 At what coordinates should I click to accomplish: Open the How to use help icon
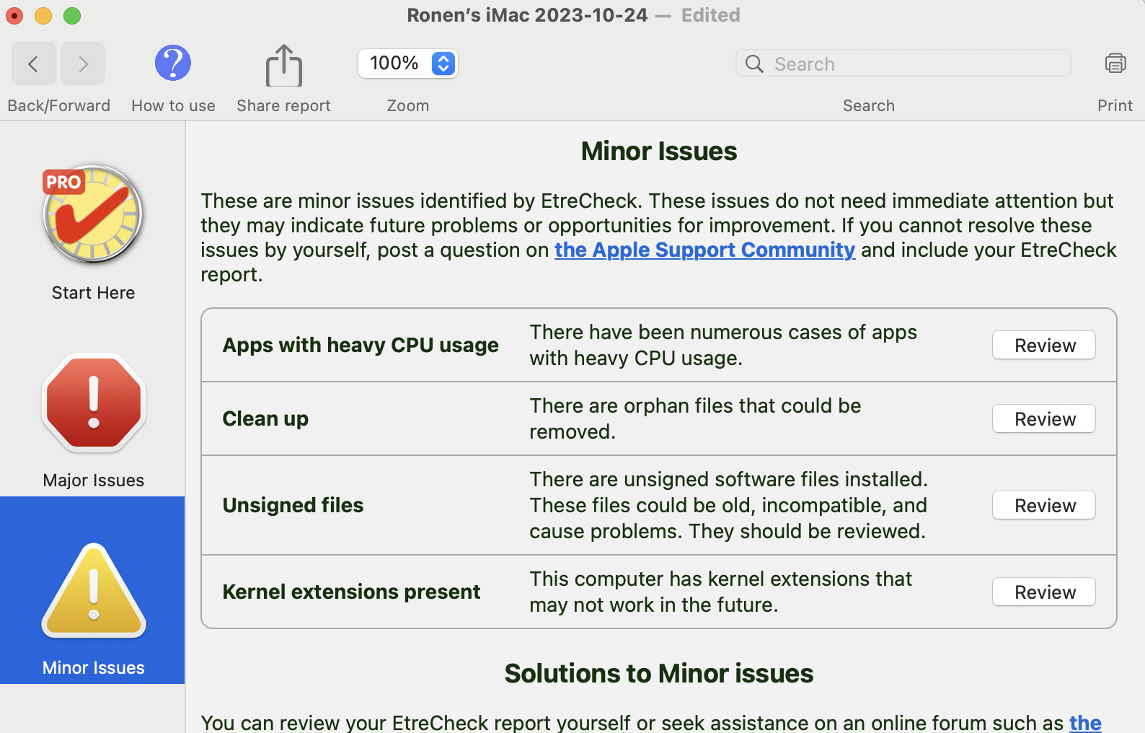(x=173, y=63)
